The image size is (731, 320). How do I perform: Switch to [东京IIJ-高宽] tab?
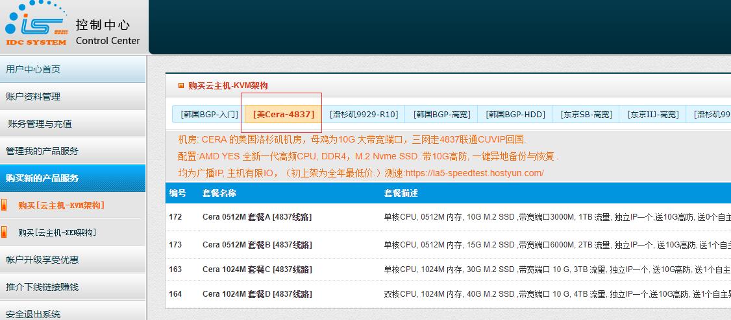pyautogui.click(x=652, y=114)
